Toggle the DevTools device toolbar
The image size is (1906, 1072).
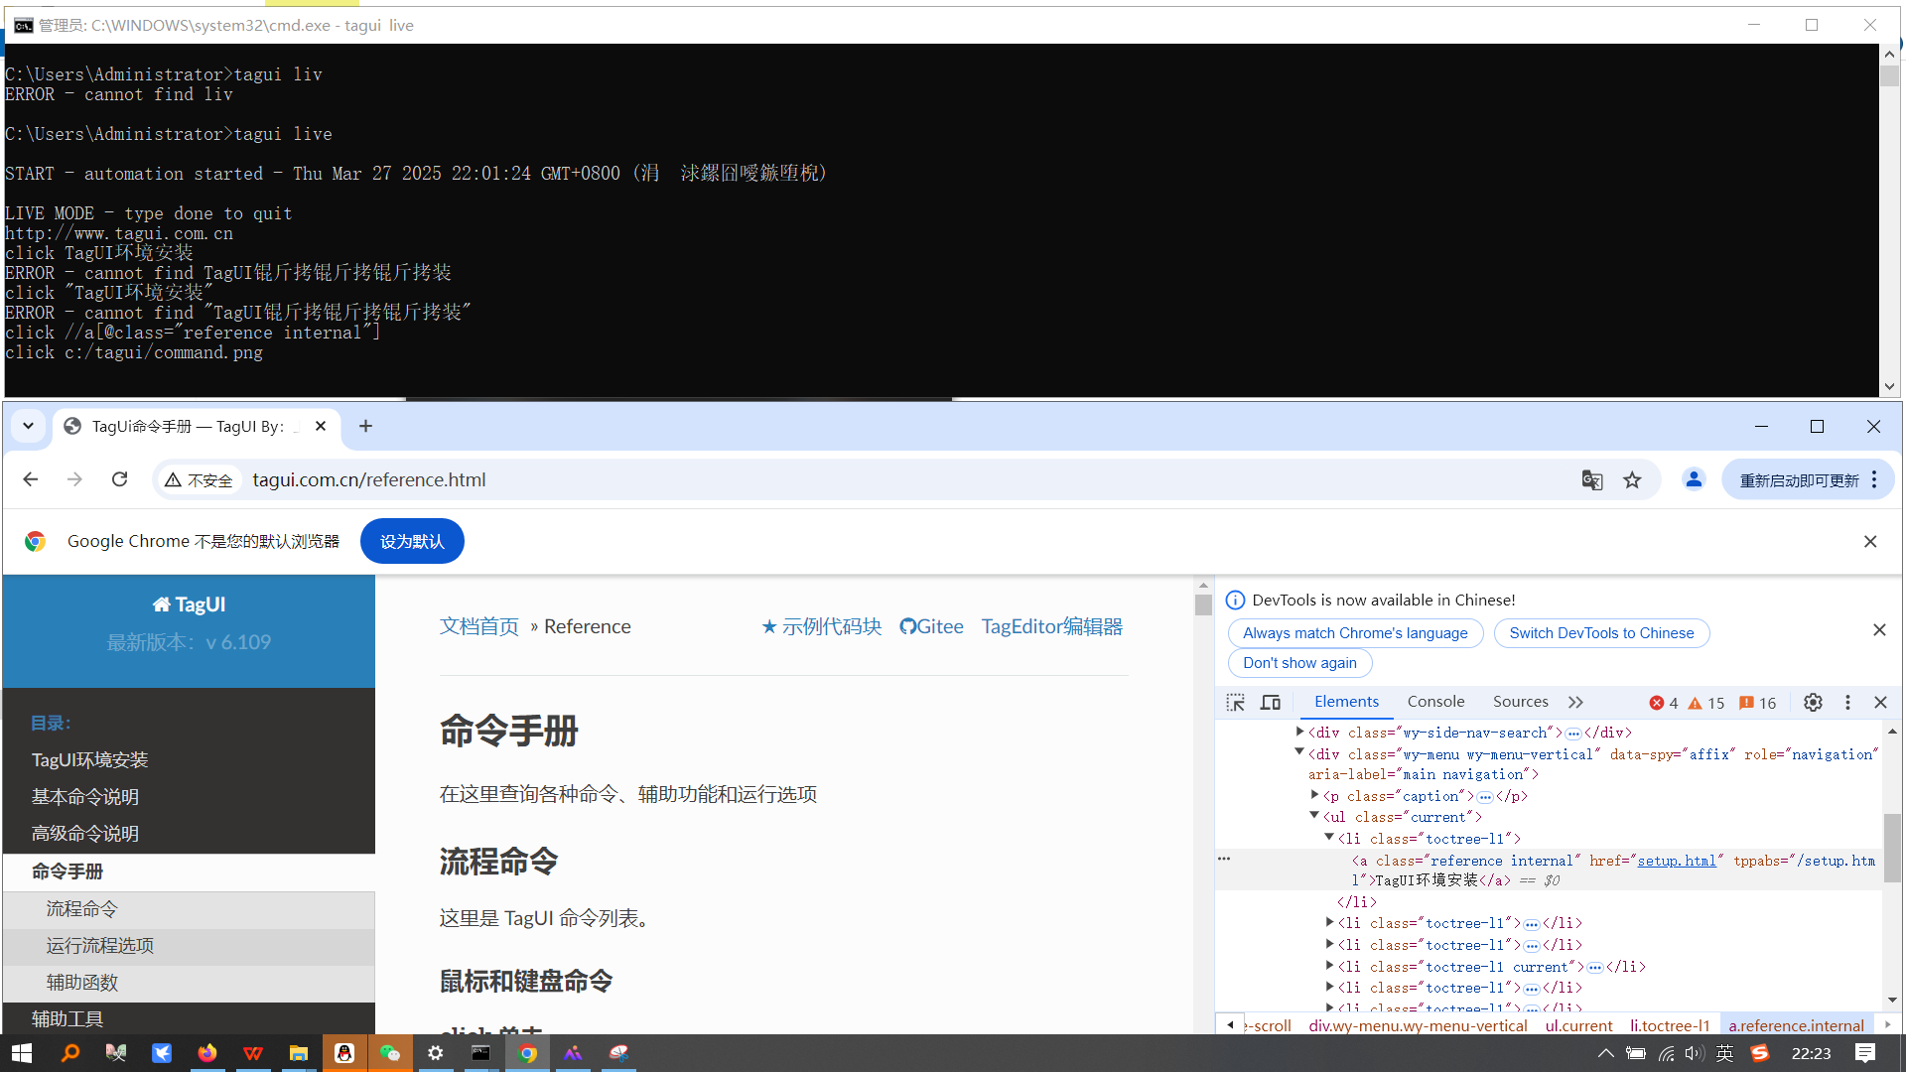coord(1271,703)
